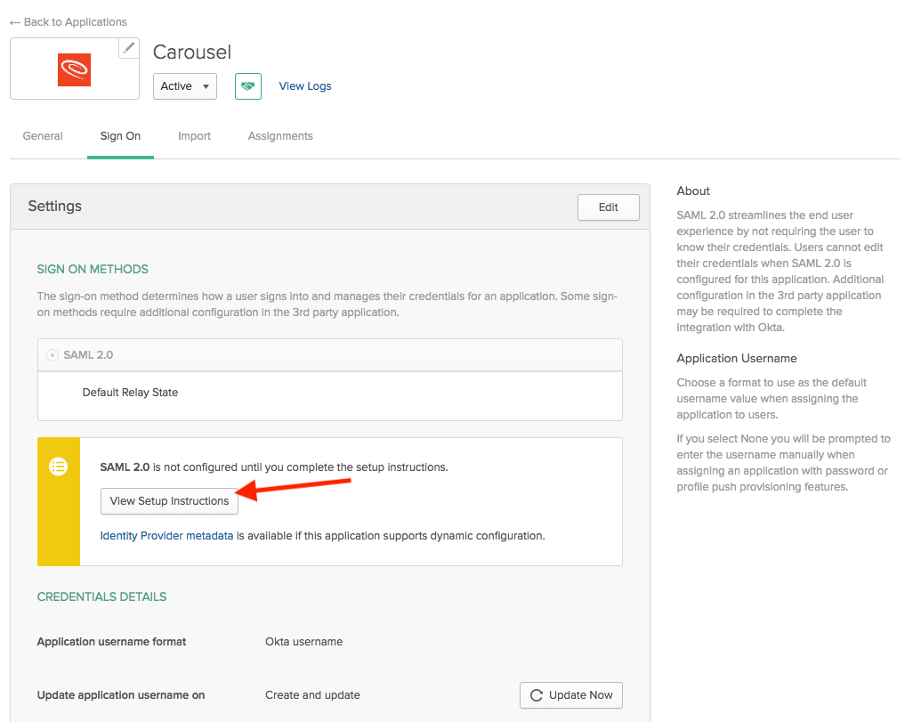Click the Okta username value
Image resolution: width=913 pixels, height=722 pixels.
click(304, 642)
